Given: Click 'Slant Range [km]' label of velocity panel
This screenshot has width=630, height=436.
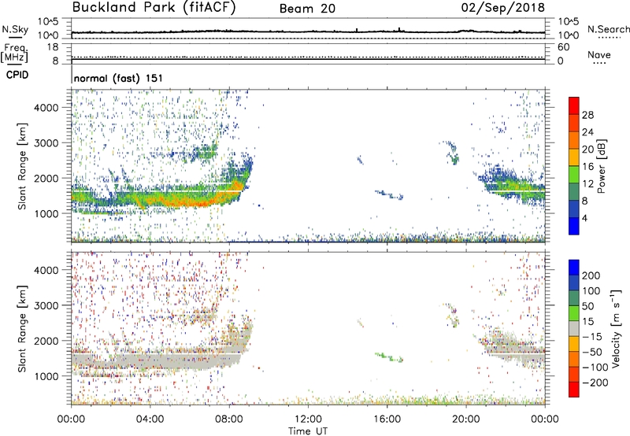Looking at the screenshot, I should 22,329.
